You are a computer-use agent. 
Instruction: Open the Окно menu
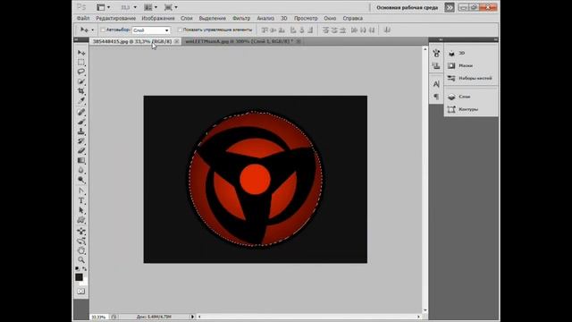[330, 18]
